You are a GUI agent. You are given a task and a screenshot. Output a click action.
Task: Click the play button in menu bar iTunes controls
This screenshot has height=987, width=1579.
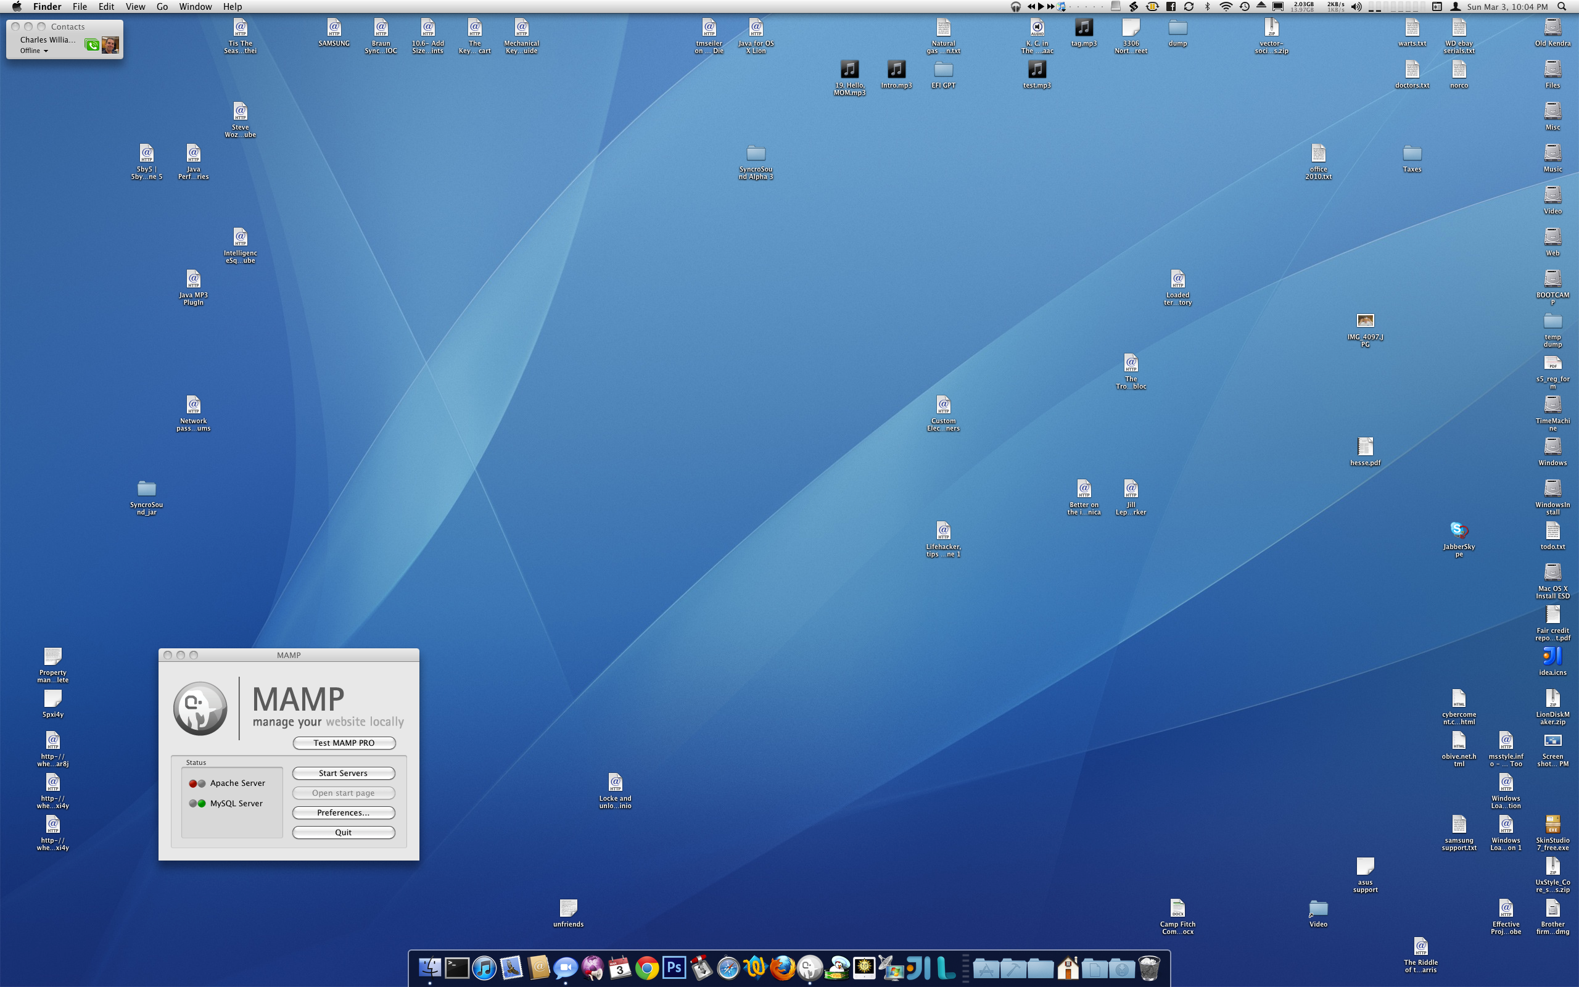1041,7
